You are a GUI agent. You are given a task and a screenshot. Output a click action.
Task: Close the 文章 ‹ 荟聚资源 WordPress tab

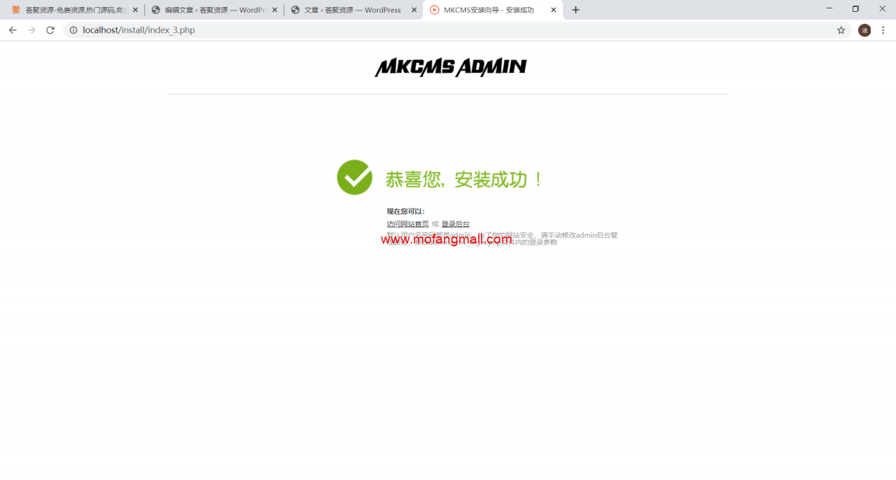[x=414, y=10]
